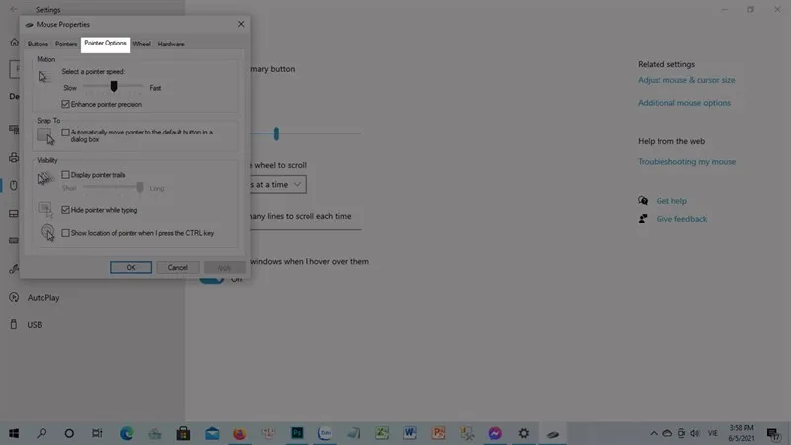Image resolution: width=791 pixels, height=445 pixels.
Task: Open Microsoft Edge from the taskbar
Action: point(127,433)
